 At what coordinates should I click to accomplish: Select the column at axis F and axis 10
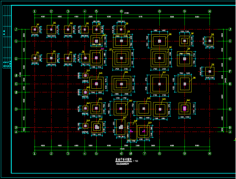coord(210,71)
